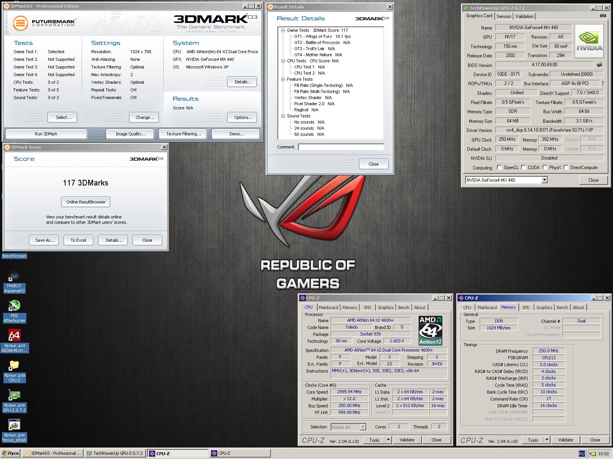This screenshot has width=613, height=459.
Task: Click the Bus Interface question mark
Action: point(603,83)
